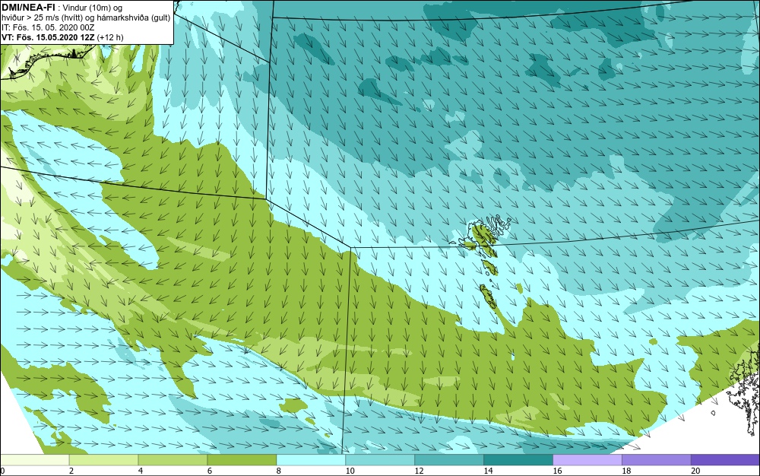Click the 2–4 m/s light green legend swatch

[x=103, y=459]
